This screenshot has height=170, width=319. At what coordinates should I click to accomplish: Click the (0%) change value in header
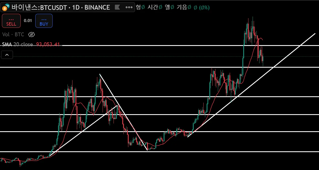click(204, 7)
